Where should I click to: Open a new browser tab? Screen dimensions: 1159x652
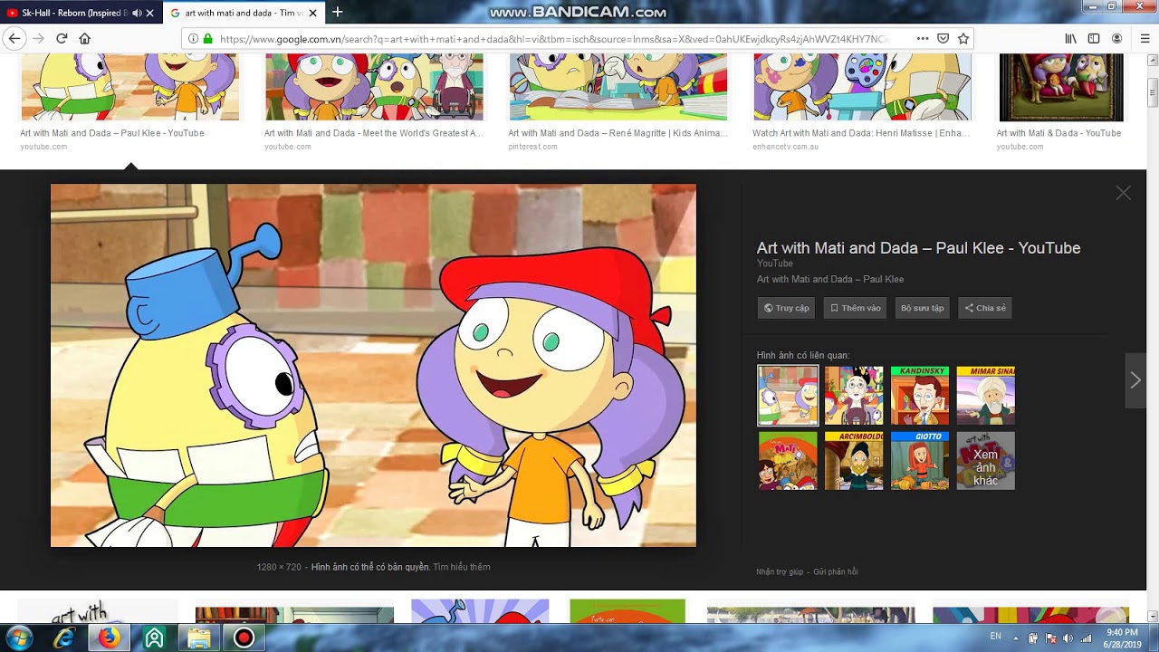338,13
